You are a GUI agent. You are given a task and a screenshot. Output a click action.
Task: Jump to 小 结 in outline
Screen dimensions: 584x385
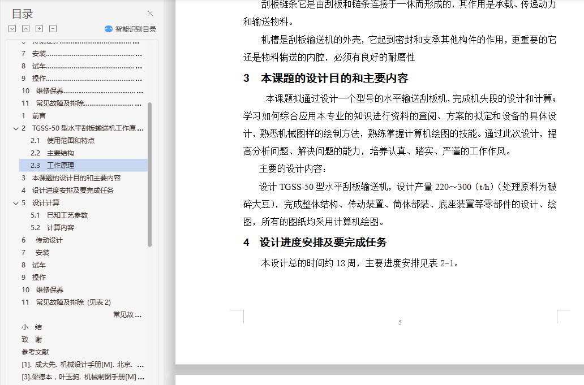click(32, 327)
